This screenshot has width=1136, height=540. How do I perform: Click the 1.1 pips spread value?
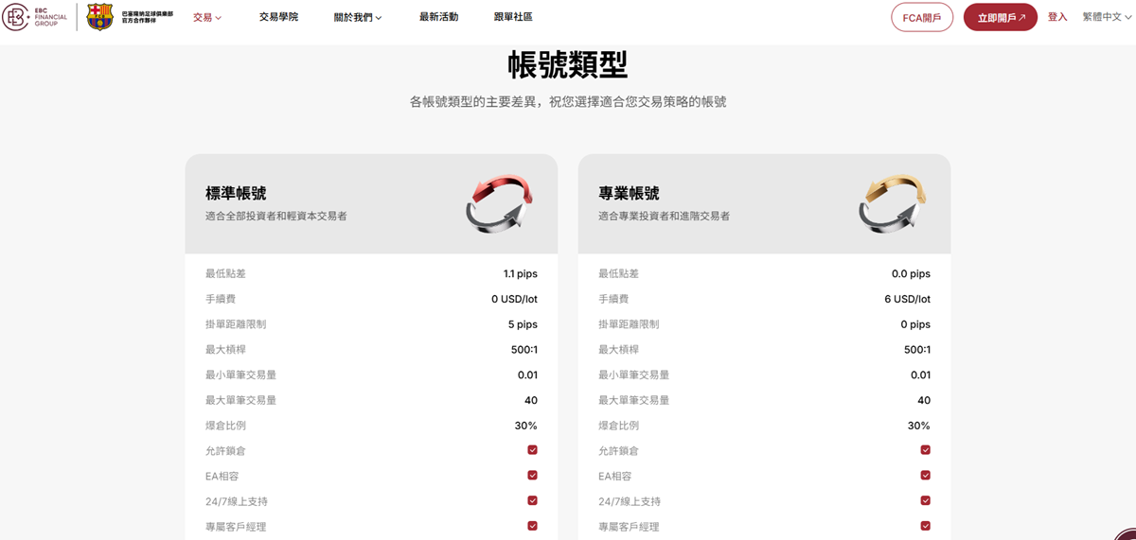(x=521, y=273)
